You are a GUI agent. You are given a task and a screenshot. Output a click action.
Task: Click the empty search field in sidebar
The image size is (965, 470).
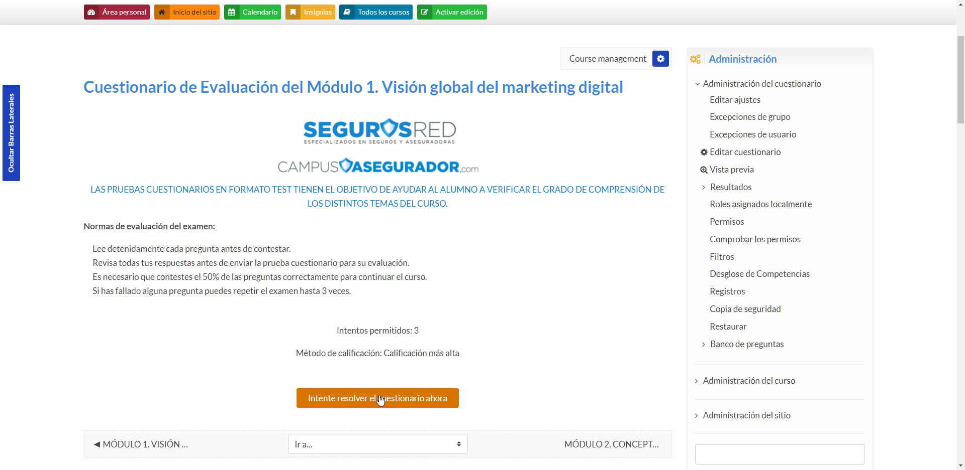click(779, 454)
